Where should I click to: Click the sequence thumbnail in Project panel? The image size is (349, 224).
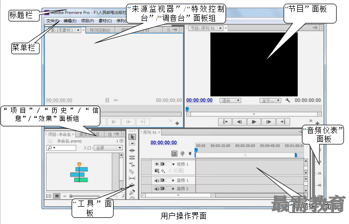(x=79, y=172)
